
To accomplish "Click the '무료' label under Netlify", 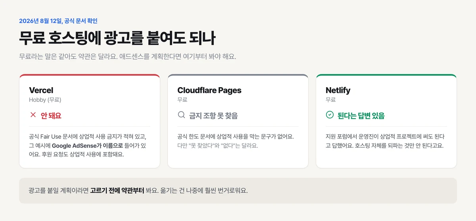I will coord(331,100).
